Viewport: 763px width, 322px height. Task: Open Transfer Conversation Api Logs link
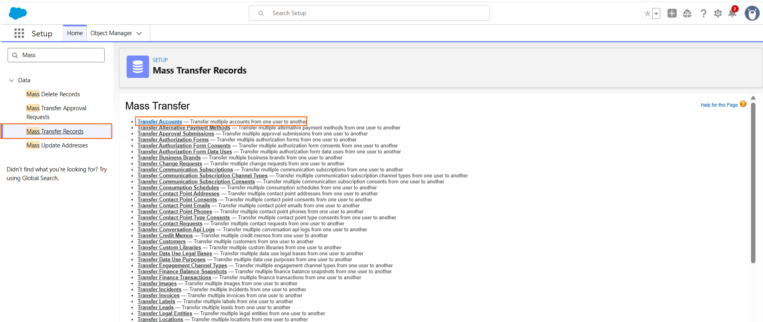176,230
